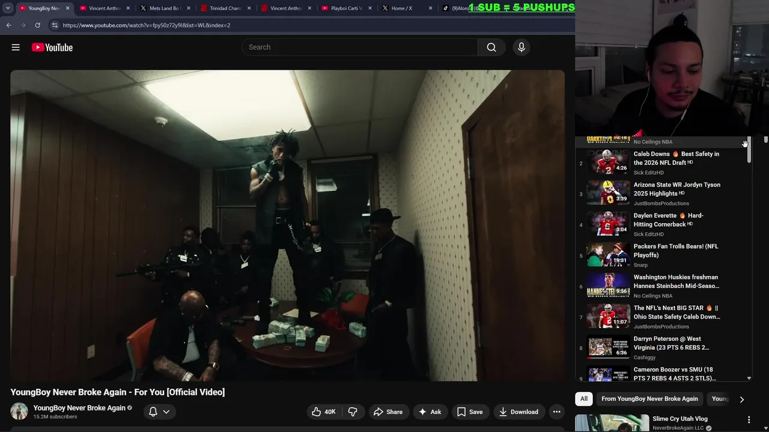Reload the page
The width and height of the screenshot is (769, 432).
click(x=37, y=25)
